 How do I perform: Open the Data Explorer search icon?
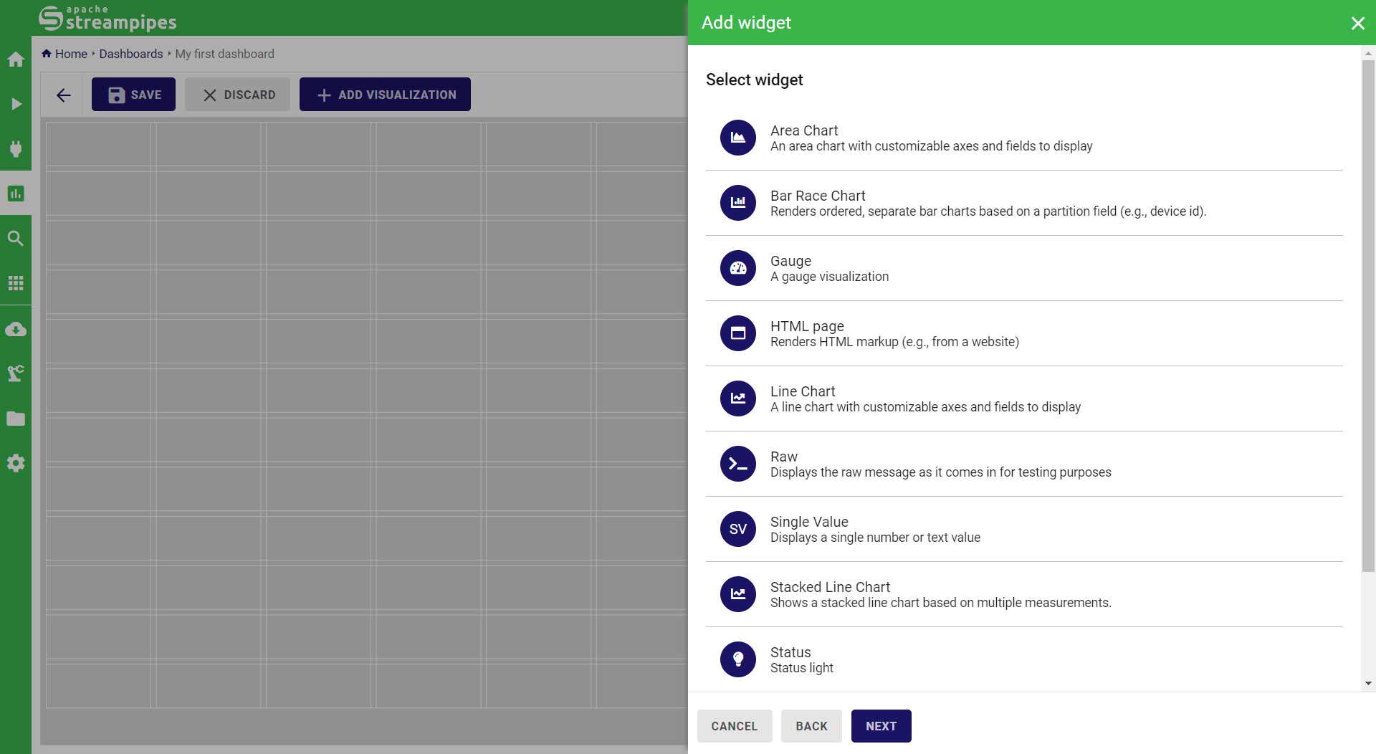(16, 238)
